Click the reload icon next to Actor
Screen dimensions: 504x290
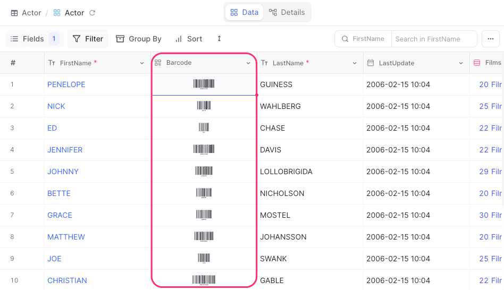click(x=93, y=13)
